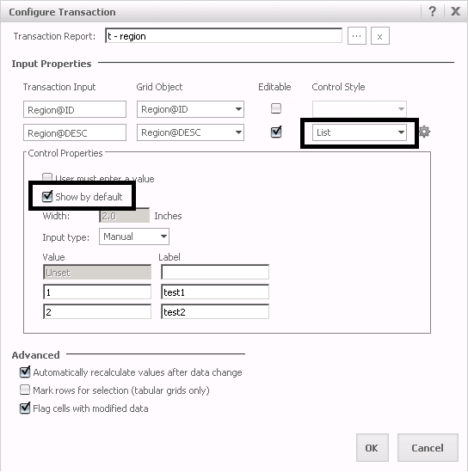Screen dimensions: 468x473
Task: Click the Grid Object column header
Action: click(159, 87)
